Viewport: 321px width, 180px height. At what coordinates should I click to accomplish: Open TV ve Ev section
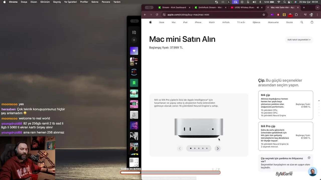coord(241,22)
